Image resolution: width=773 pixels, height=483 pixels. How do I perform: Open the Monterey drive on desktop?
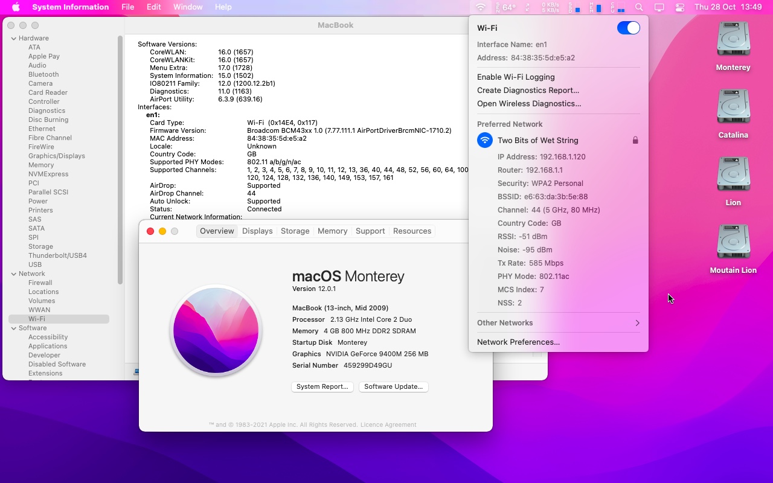733,40
